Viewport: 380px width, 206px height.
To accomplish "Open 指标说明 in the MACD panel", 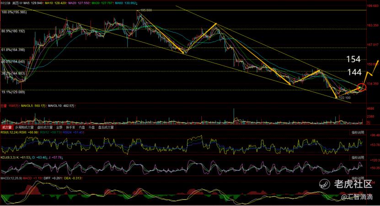I will 358,178.
